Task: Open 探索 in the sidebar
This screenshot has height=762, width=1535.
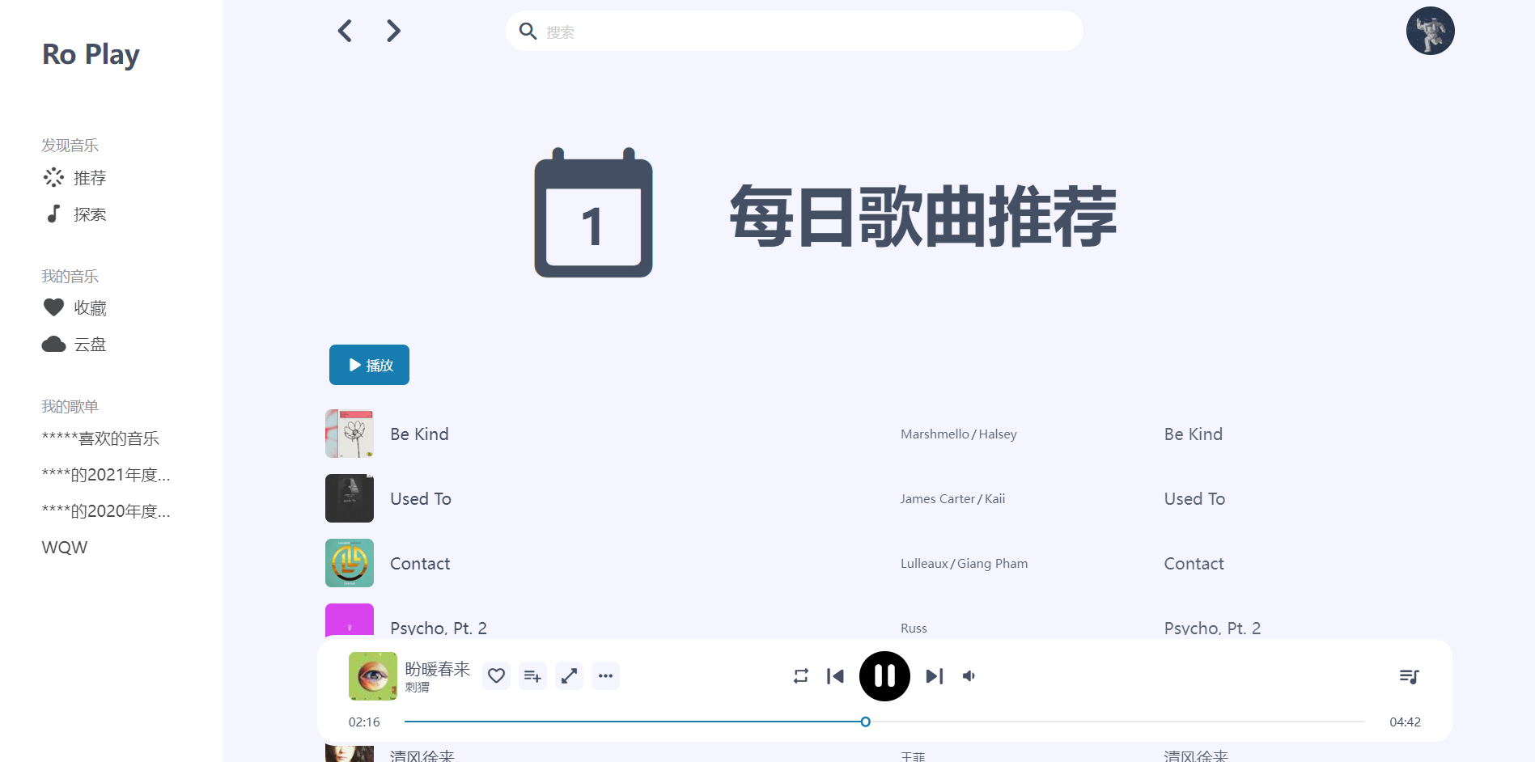Action: point(74,214)
